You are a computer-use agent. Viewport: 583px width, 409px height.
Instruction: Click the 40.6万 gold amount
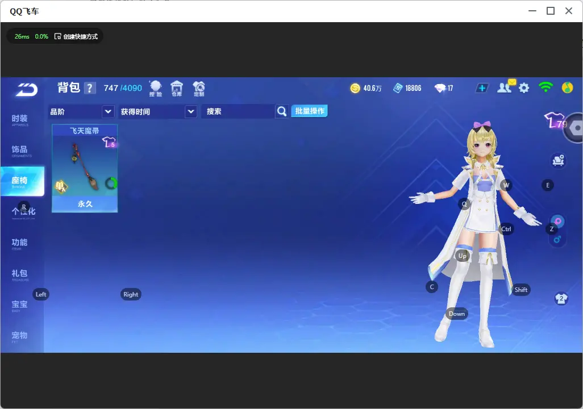tap(372, 88)
